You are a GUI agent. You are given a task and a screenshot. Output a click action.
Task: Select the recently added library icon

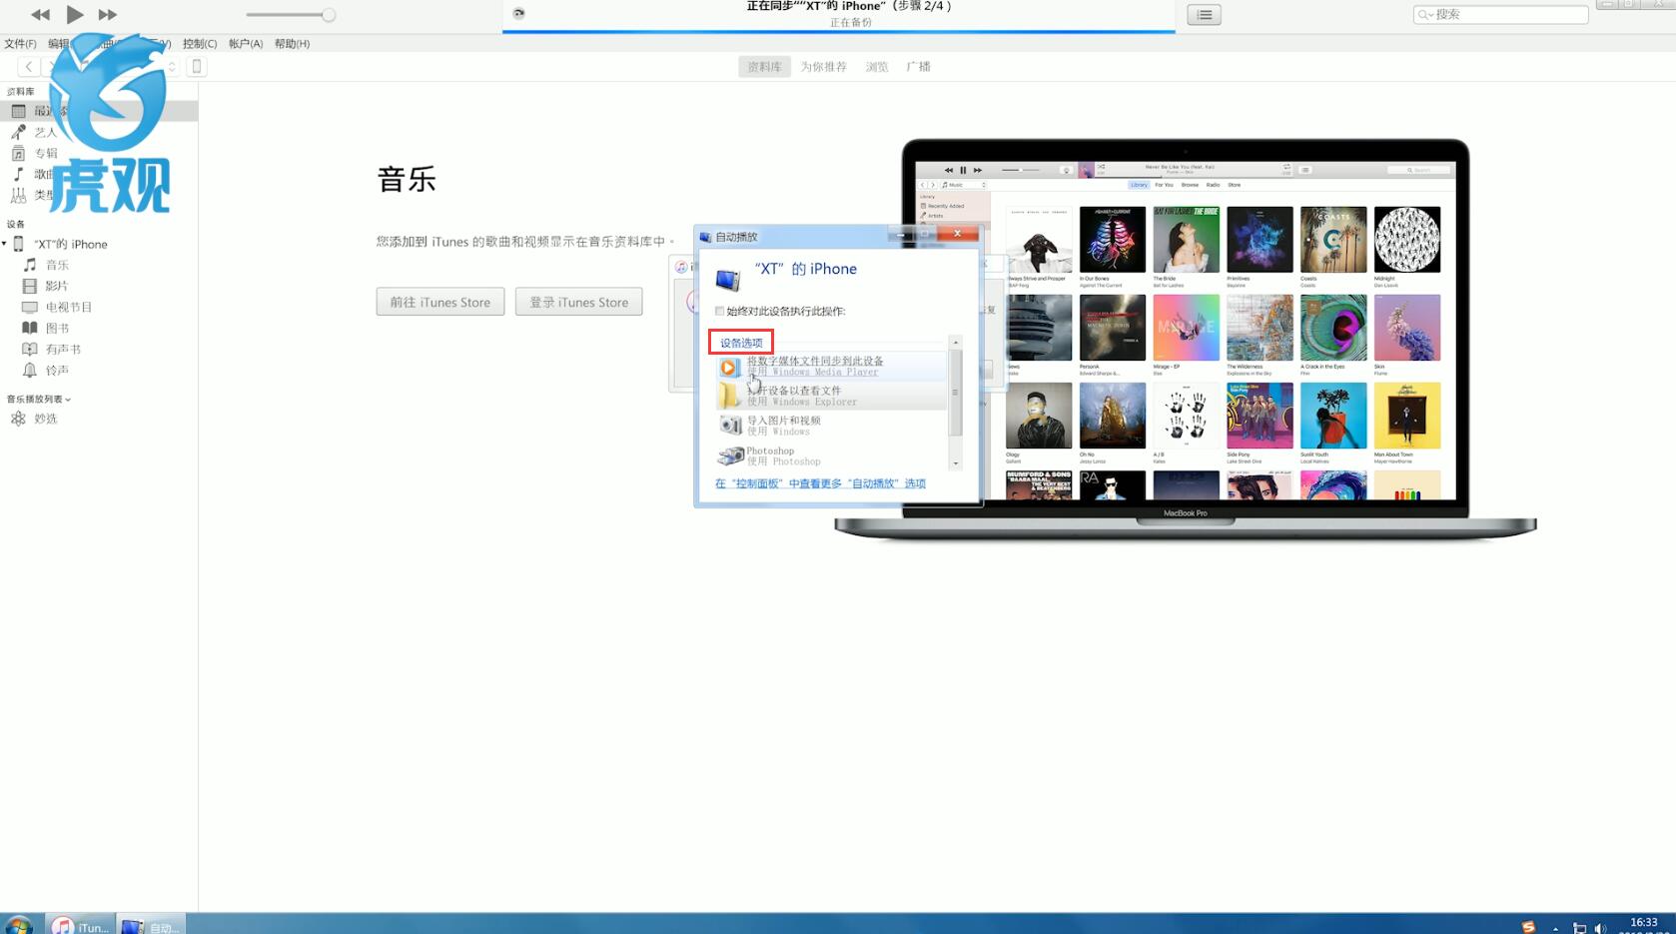(18, 111)
